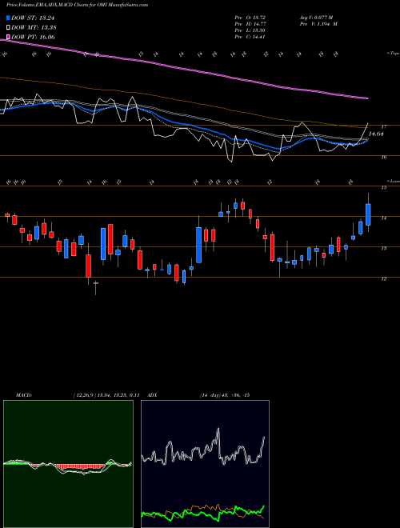Click the 14 price axis label
This screenshot has width=400, height=528.
point(383,218)
